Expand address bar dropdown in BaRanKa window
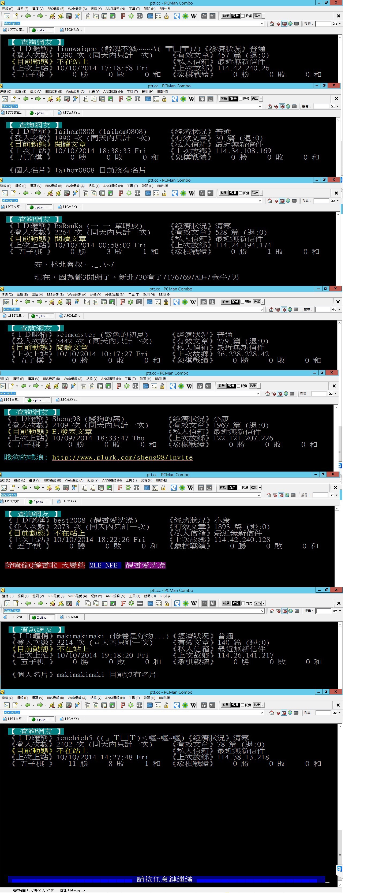This screenshot has width=375, height=893. [x=260, y=201]
